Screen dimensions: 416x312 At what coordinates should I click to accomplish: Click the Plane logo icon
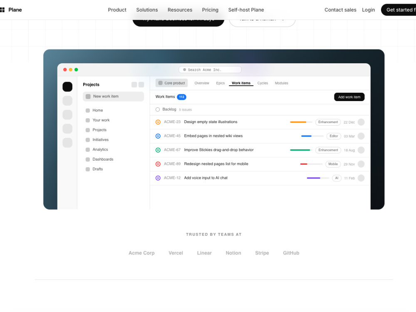click(2, 10)
